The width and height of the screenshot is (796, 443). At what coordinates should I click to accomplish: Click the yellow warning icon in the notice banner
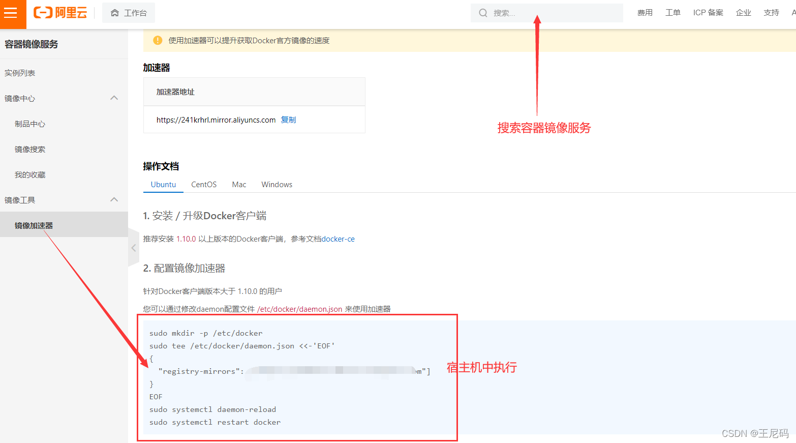[x=158, y=40]
